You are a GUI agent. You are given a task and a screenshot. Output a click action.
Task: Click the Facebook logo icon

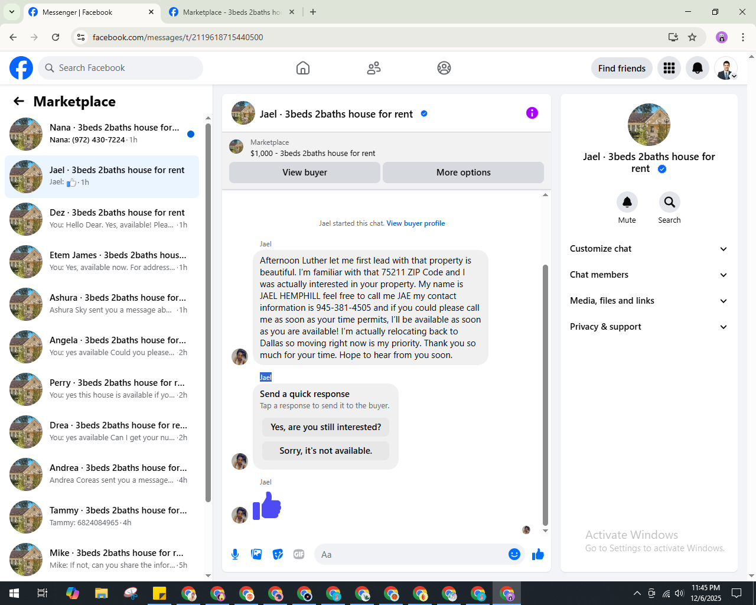[x=21, y=68]
